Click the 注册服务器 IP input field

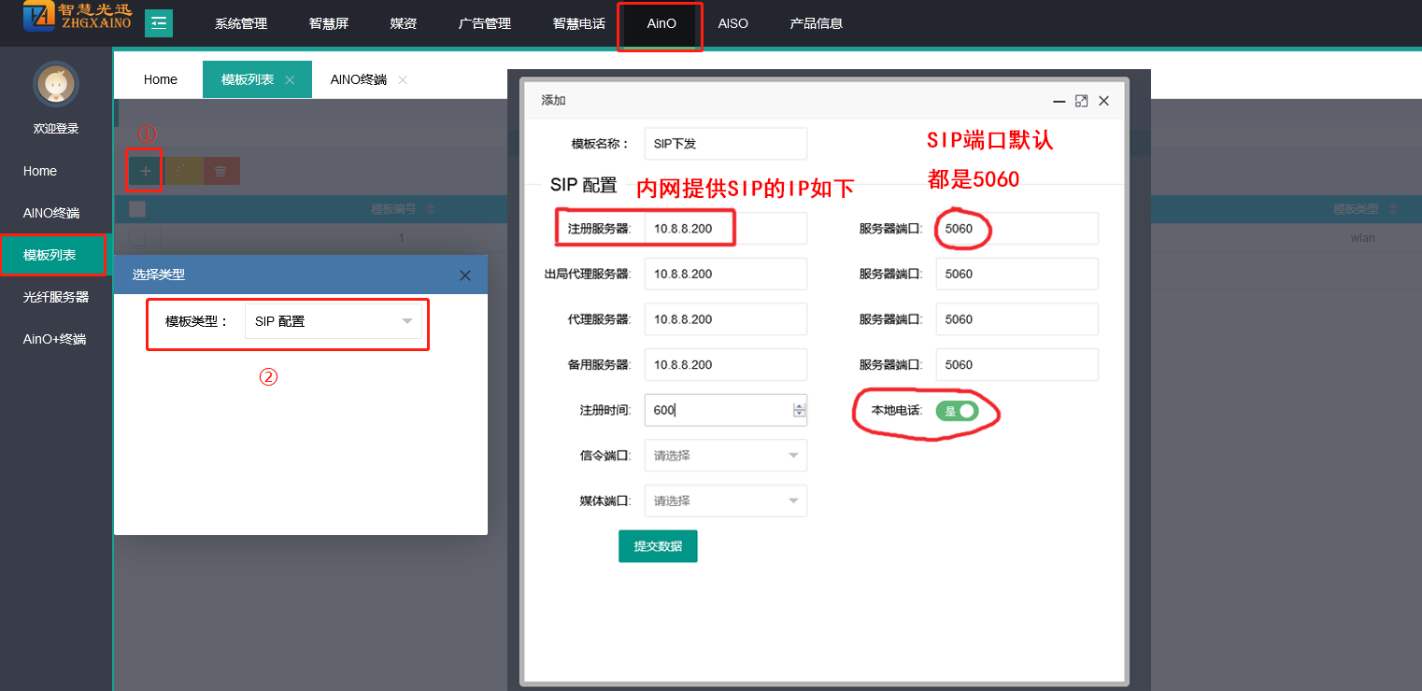tap(725, 229)
